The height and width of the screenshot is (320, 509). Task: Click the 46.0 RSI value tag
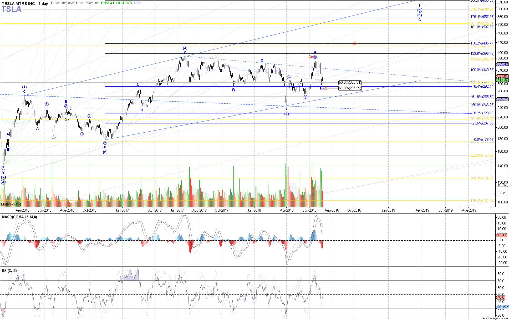click(x=501, y=297)
